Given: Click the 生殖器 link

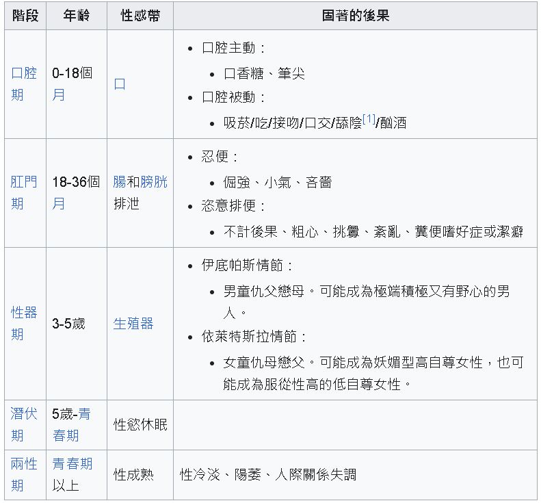Looking at the screenshot, I should click(133, 324).
